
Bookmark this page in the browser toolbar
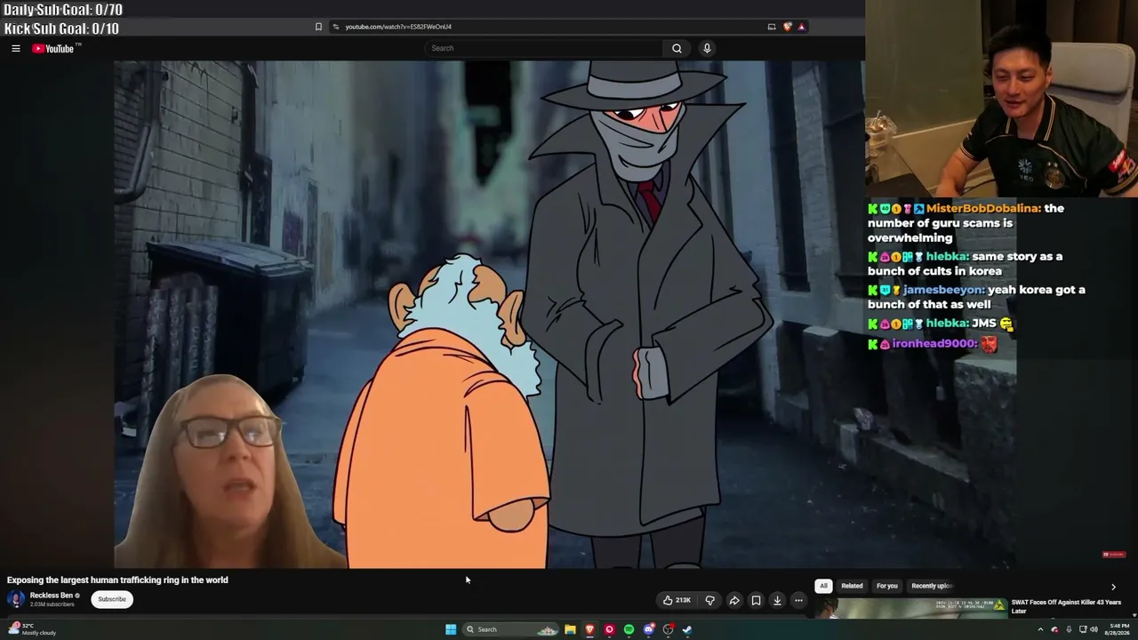pyautogui.click(x=318, y=27)
